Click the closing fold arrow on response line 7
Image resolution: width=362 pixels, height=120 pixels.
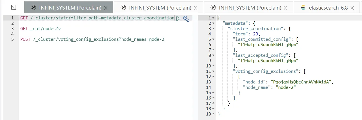point(213,50)
